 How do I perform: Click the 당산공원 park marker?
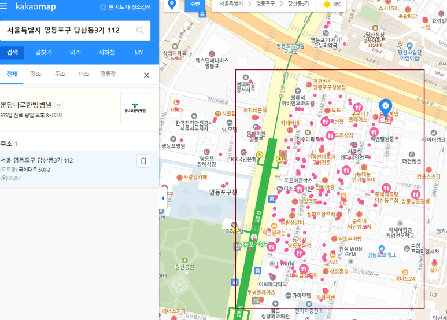point(184,260)
